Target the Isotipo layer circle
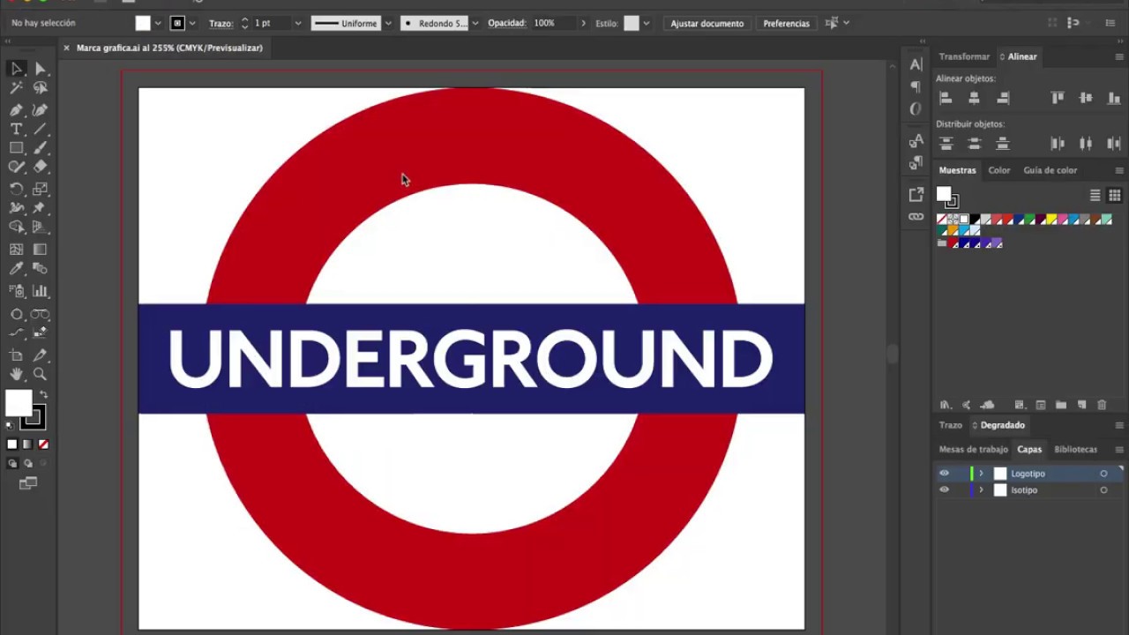 [1103, 490]
